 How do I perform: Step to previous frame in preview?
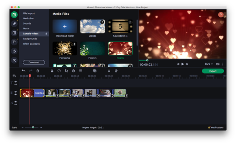178,64
